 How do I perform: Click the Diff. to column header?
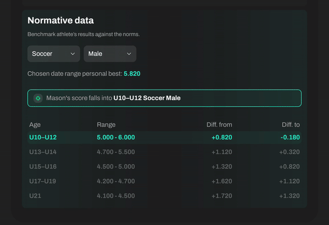(x=290, y=125)
